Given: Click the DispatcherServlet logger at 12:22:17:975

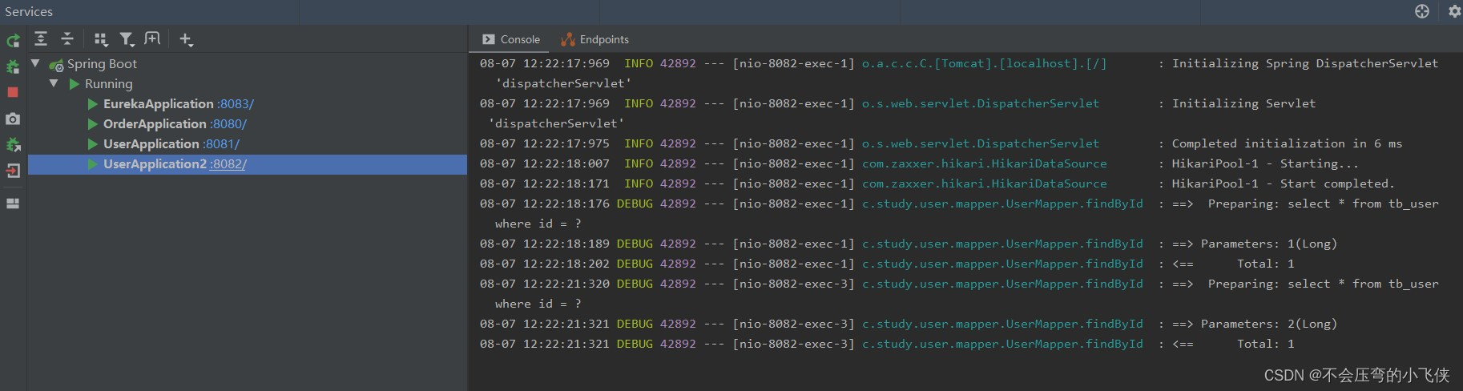Looking at the screenshot, I should pyautogui.click(x=981, y=143).
